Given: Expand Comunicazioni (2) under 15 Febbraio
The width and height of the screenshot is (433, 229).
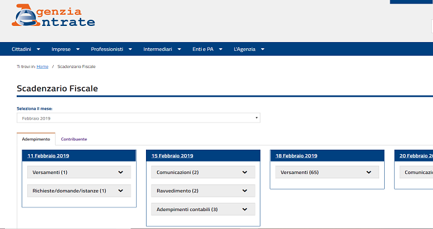Looking at the screenshot, I should point(203,172).
